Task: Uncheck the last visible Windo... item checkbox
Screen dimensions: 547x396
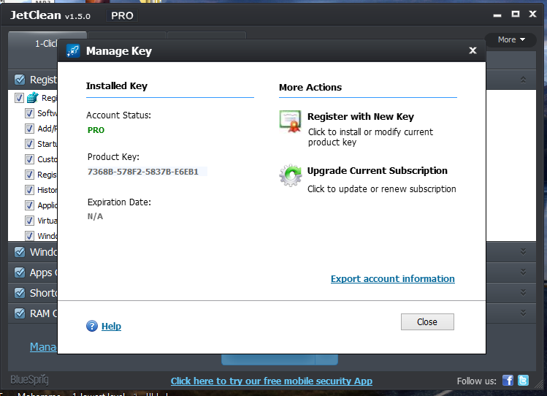Action: coord(29,236)
